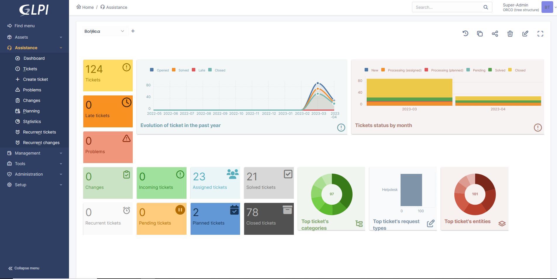
Task: Add new dashboard with plus icon
Action: (133, 31)
